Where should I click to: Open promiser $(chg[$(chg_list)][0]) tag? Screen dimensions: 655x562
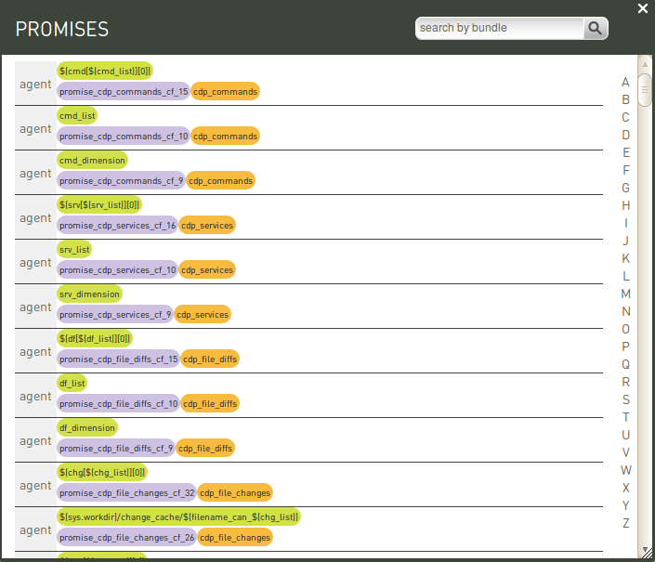(x=102, y=472)
